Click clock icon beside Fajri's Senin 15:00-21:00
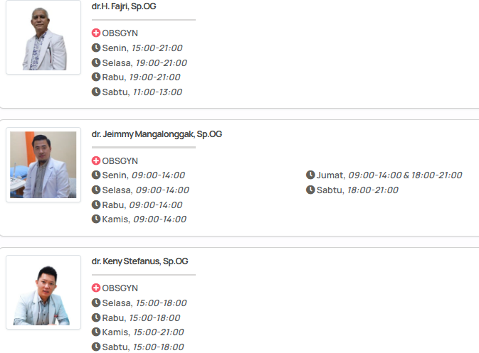479x353 pixels. 96,48
